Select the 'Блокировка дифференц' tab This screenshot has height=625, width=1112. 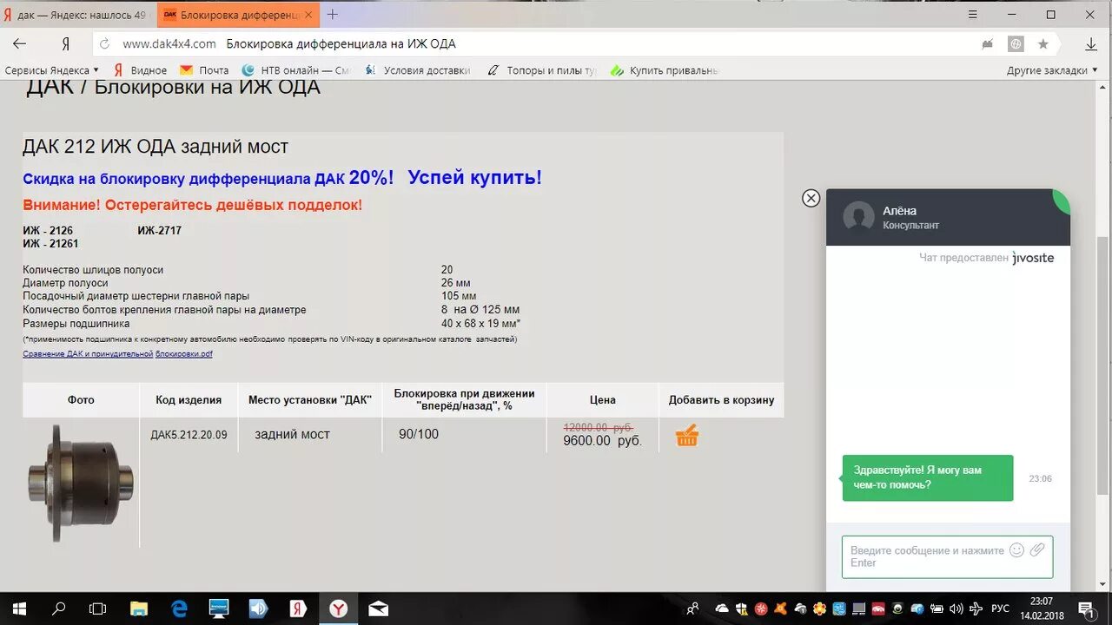(x=238, y=15)
